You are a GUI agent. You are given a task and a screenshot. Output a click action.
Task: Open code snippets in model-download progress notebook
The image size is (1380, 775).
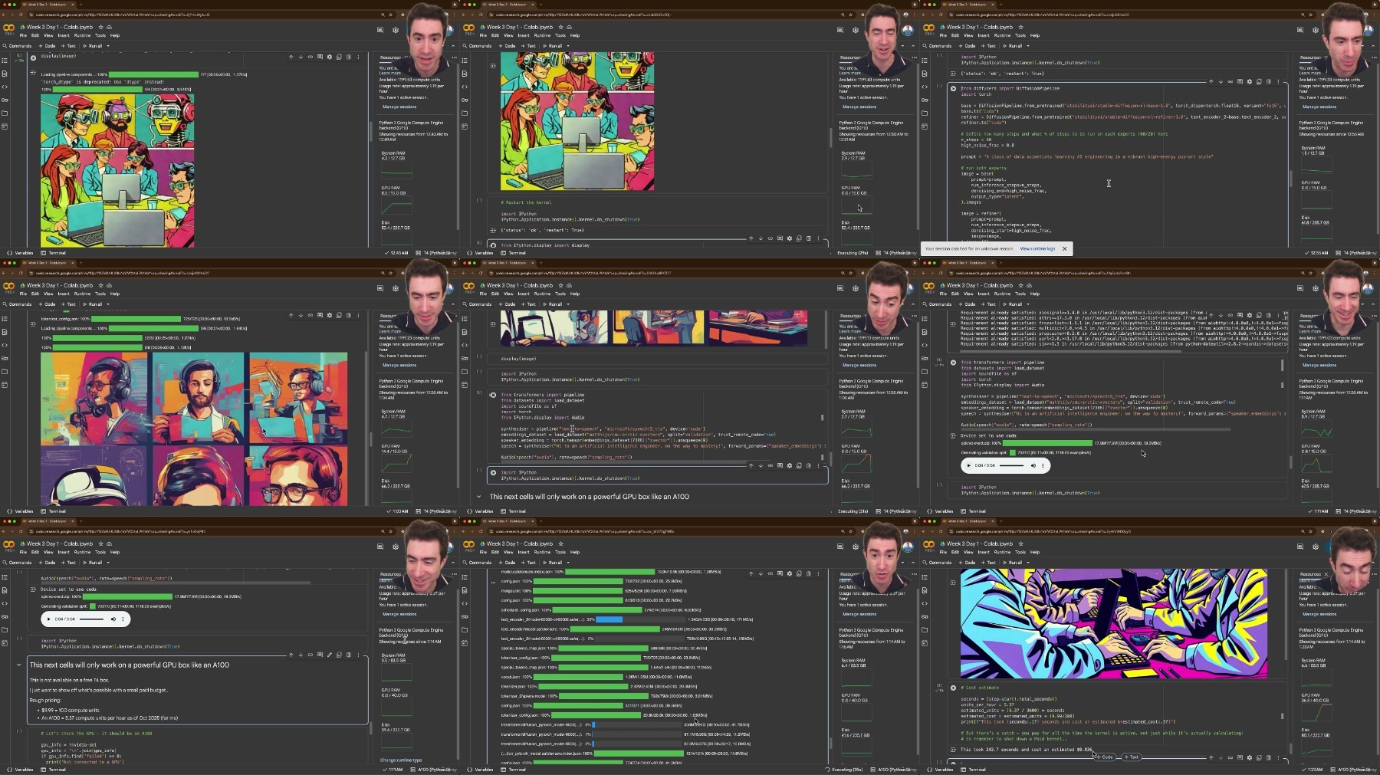pyautogui.click(x=465, y=603)
